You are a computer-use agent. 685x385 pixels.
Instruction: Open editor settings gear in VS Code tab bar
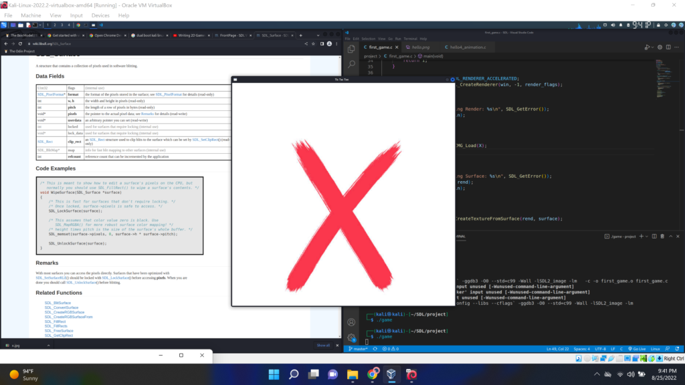(660, 47)
